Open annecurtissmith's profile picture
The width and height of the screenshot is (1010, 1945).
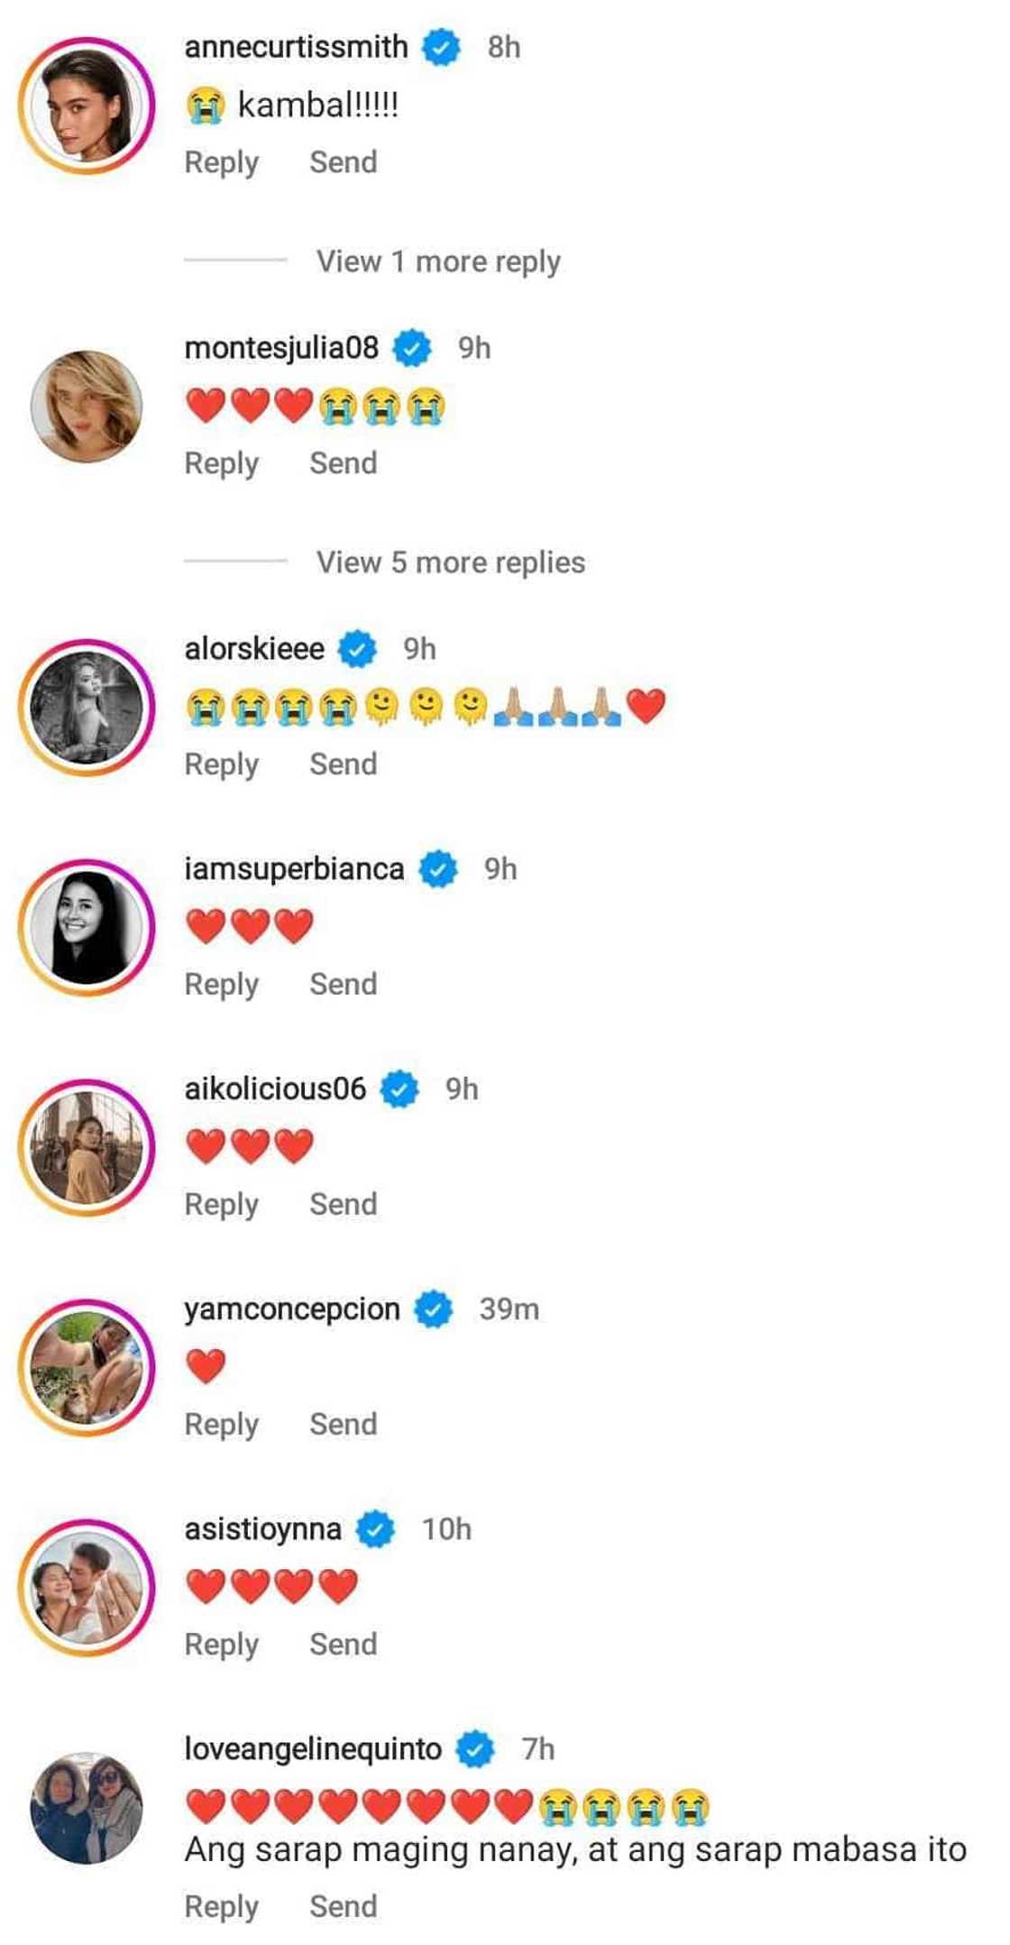(87, 106)
